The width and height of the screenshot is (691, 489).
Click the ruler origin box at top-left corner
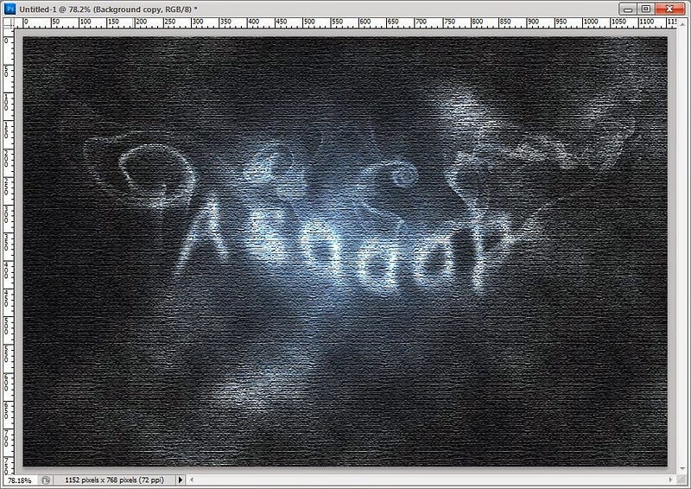pos(9,23)
